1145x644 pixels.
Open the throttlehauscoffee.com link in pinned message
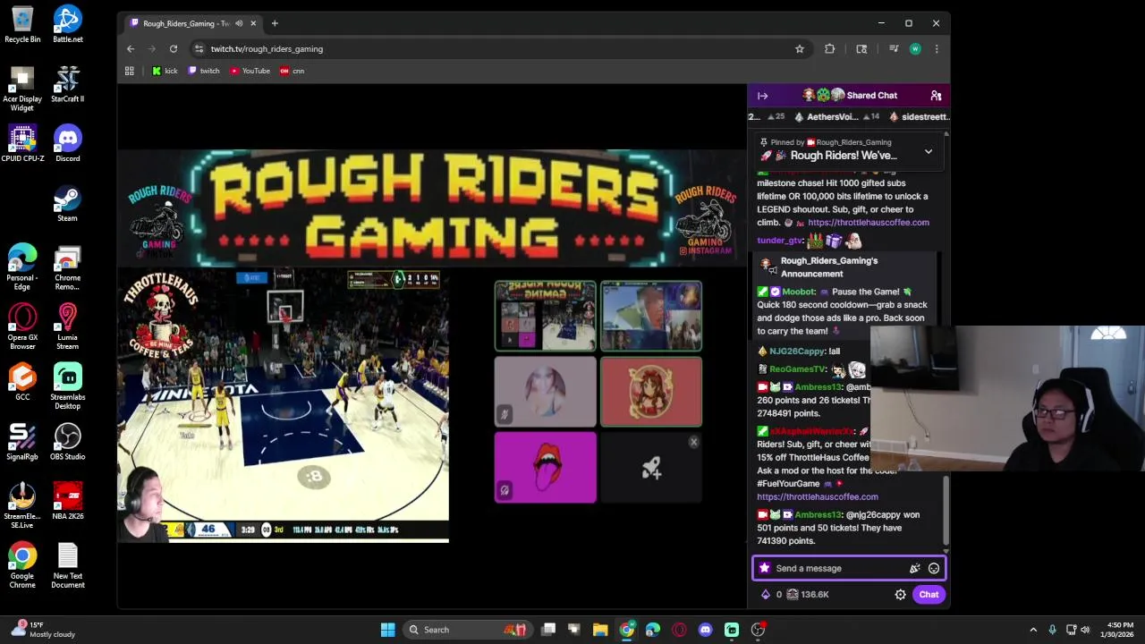[868, 223]
